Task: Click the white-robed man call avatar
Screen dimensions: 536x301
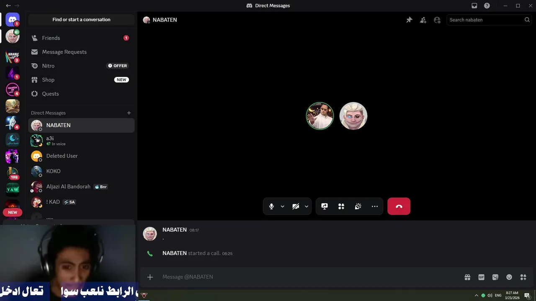Action: coord(320,116)
